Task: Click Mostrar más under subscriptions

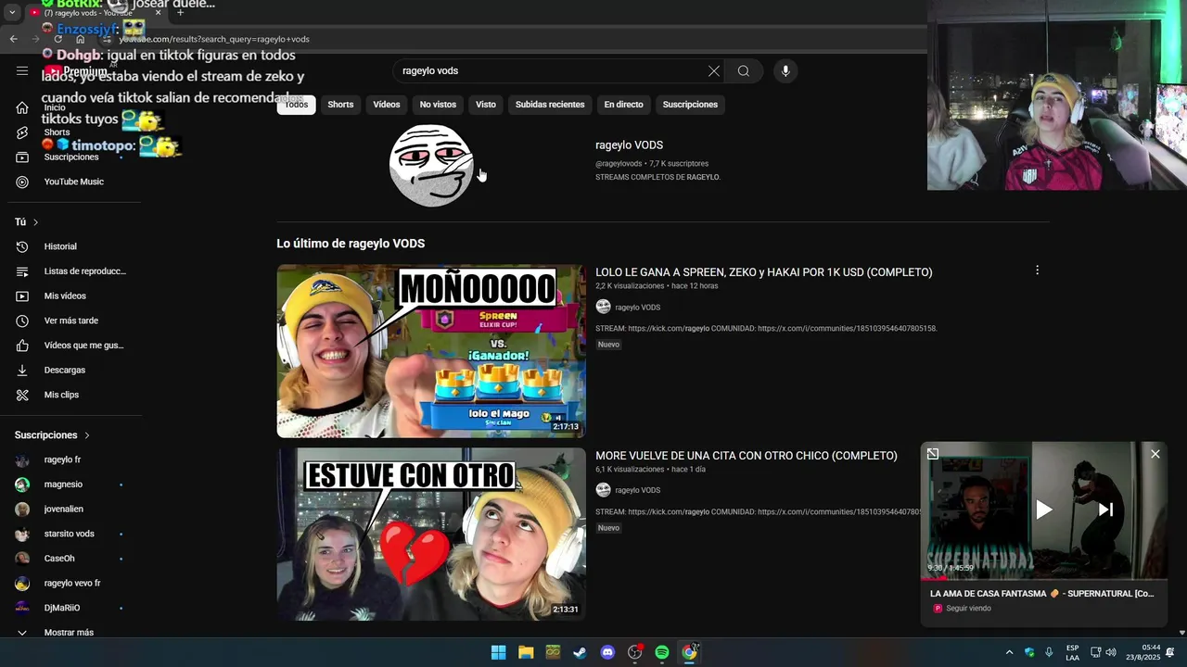Action: [70, 633]
